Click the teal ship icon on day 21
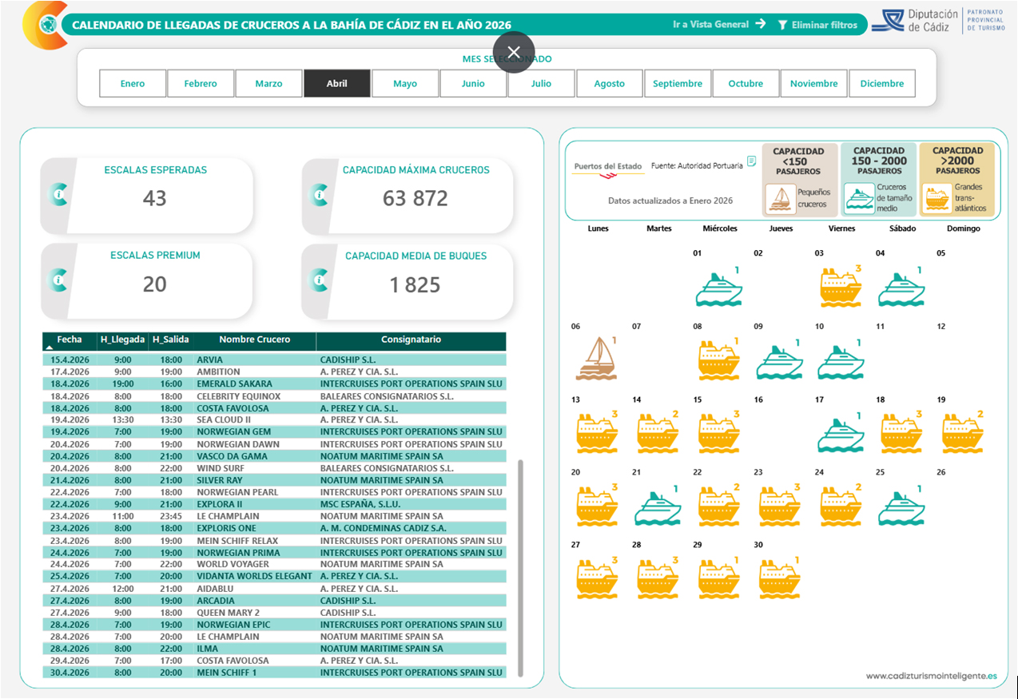This screenshot has width=1018, height=699. (657, 507)
